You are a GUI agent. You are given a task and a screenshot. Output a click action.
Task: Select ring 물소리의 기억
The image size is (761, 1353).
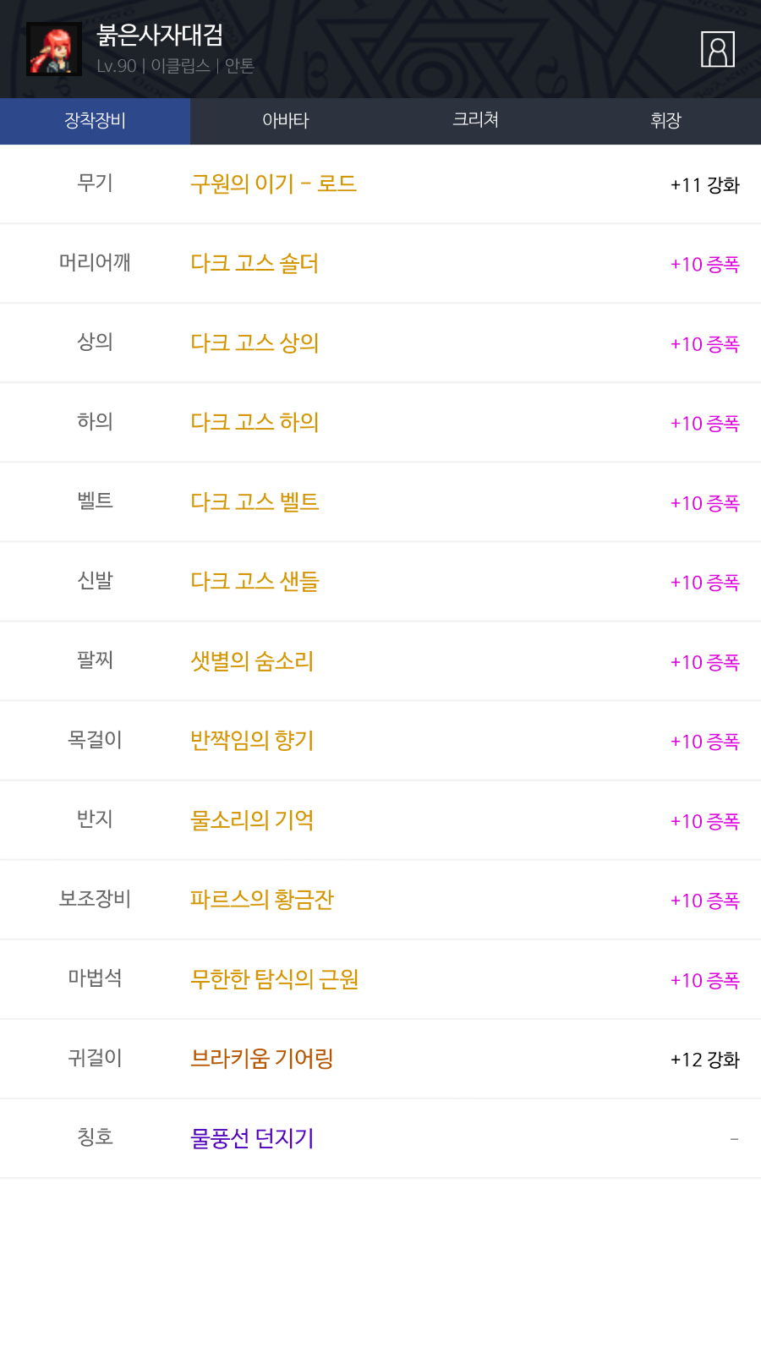252,820
